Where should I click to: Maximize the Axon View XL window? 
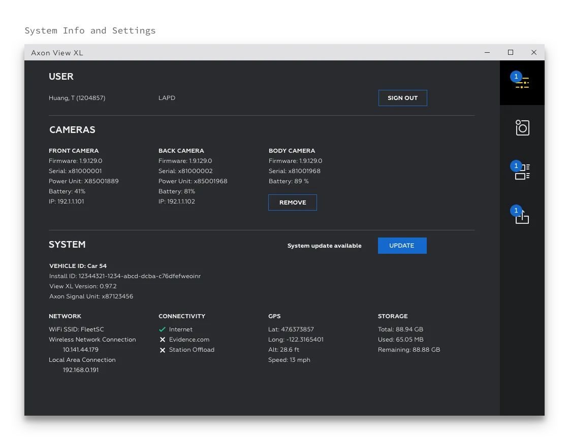pos(510,53)
